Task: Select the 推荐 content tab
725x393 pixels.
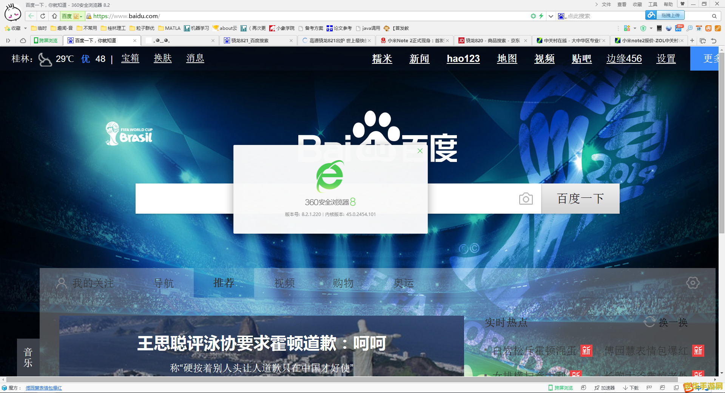Action: coord(224,283)
